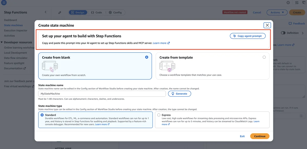This screenshot has width=307, height=149.
Task: Open State machines in the sidebar
Action: [x=13, y=25]
